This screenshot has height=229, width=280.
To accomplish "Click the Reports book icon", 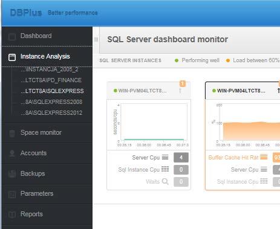I will pos(12,214).
